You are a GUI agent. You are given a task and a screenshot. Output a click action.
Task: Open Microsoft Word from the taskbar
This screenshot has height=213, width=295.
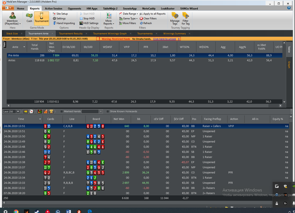[x=68, y=211]
